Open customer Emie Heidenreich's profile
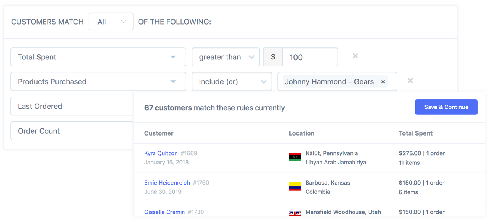 pyautogui.click(x=167, y=183)
